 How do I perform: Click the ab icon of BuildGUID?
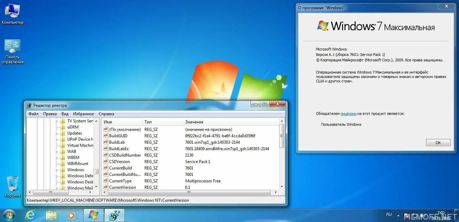(105, 136)
